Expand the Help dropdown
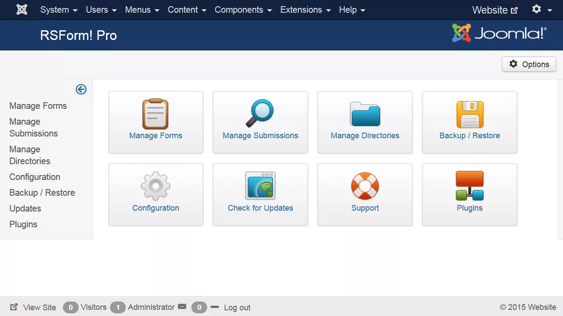The width and height of the screenshot is (563, 316). point(352,10)
